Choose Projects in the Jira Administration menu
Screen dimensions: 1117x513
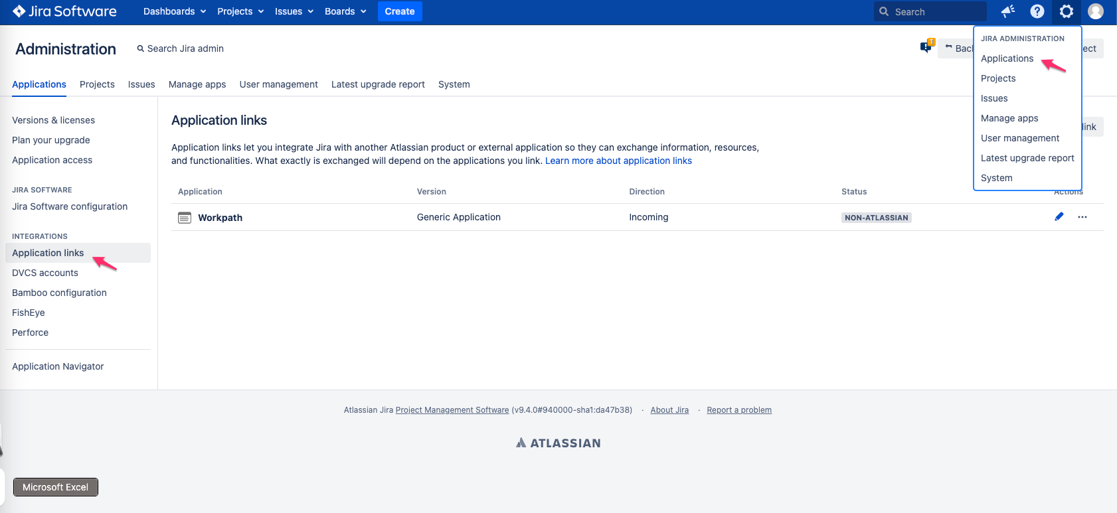998,78
